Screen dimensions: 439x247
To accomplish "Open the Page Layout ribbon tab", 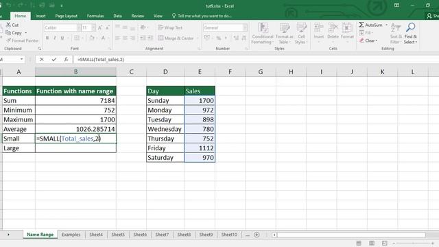I will click(x=66, y=16).
